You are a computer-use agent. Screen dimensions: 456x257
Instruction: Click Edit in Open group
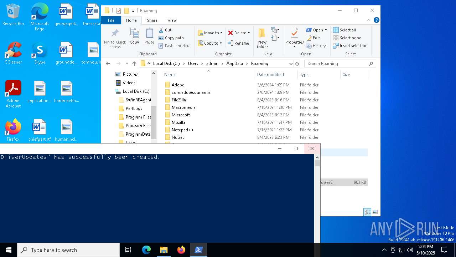313,38
